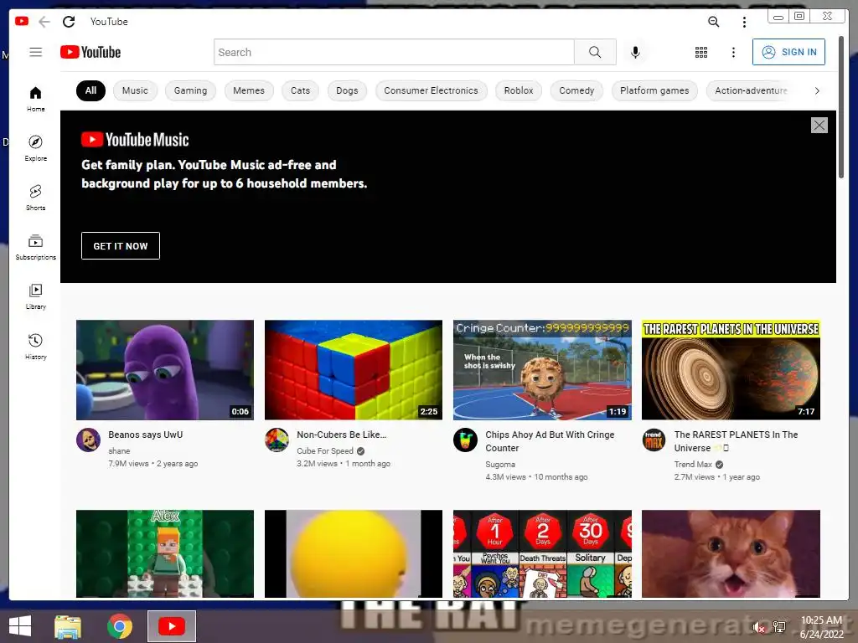Click YouTube app in taskbar

[x=171, y=626]
